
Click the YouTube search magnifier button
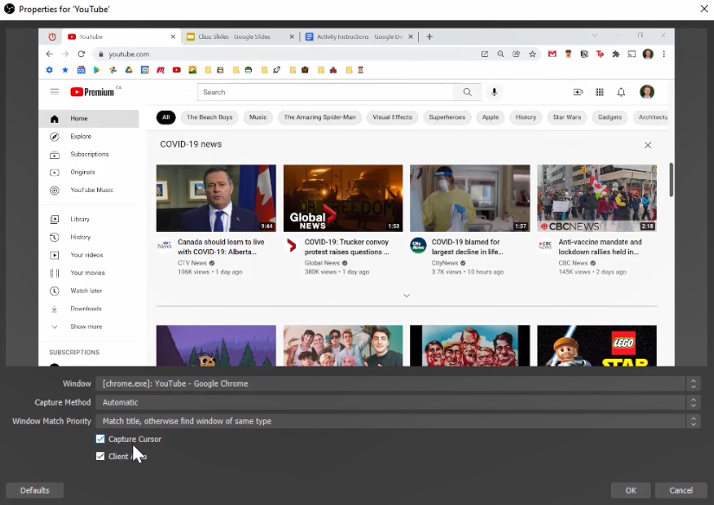coord(467,92)
